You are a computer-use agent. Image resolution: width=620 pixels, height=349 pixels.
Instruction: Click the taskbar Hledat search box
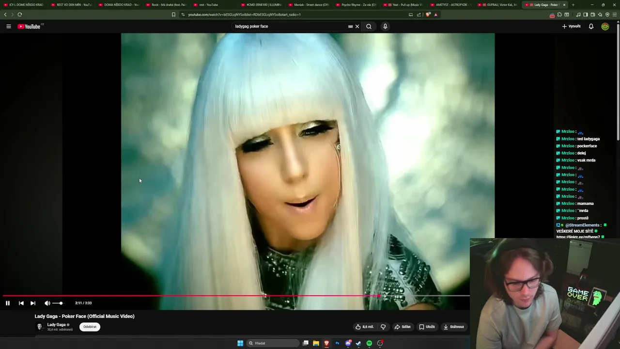[x=273, y=343]
